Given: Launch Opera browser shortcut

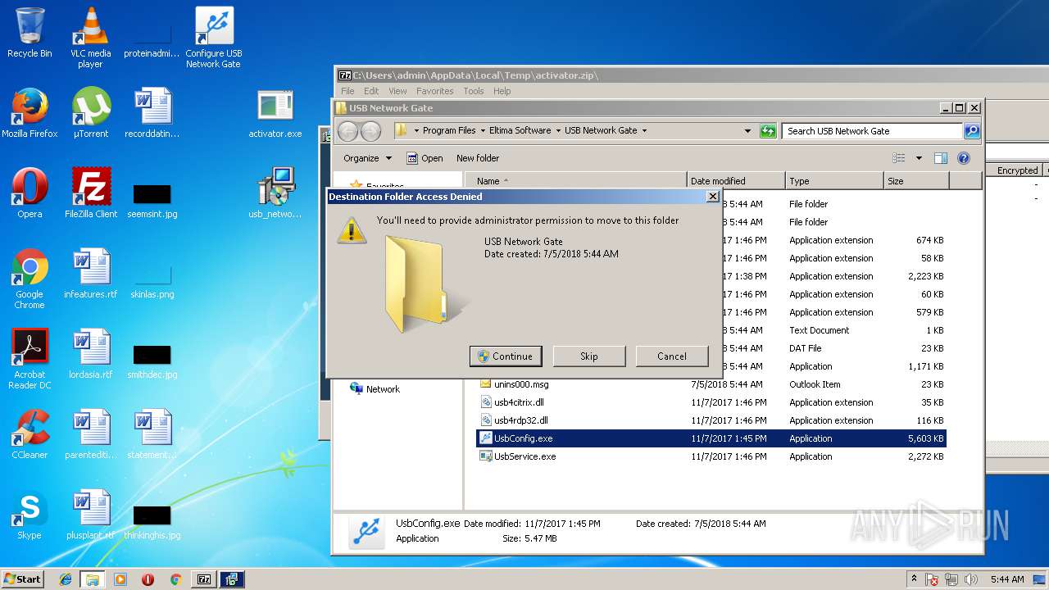Looking at the screenshot, I should coord(30,193).
